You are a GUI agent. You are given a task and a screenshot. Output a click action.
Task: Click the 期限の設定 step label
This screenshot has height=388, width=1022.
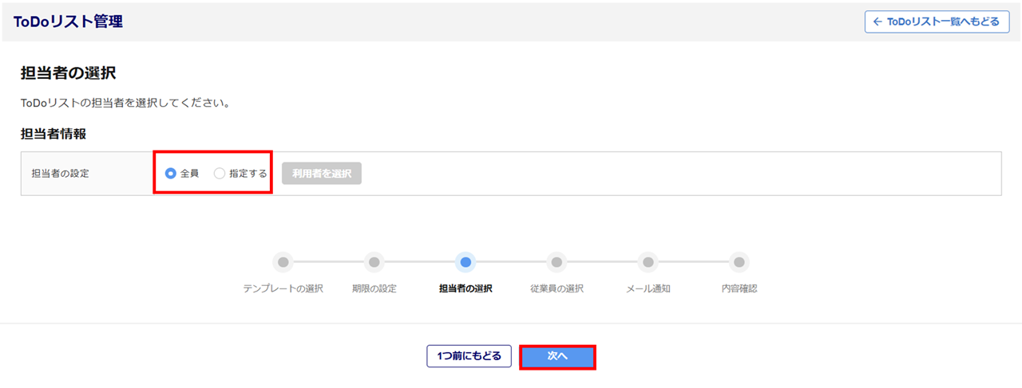tap(374, 288)
